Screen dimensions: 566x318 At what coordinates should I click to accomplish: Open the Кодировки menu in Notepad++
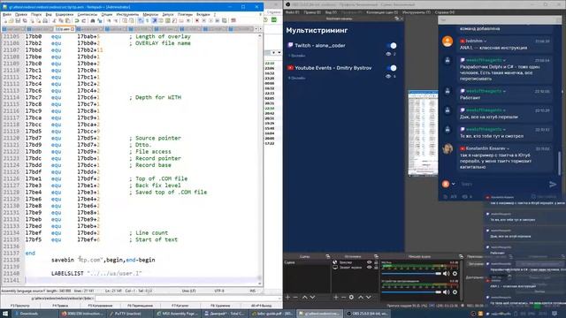[65, 14]
